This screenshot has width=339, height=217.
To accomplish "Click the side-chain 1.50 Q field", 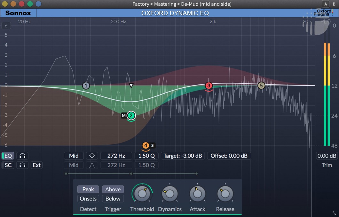I will point(146,165).
